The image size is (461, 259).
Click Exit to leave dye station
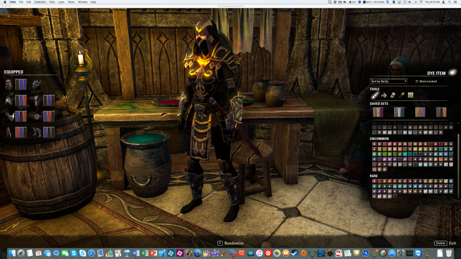(x=452, y=243)
